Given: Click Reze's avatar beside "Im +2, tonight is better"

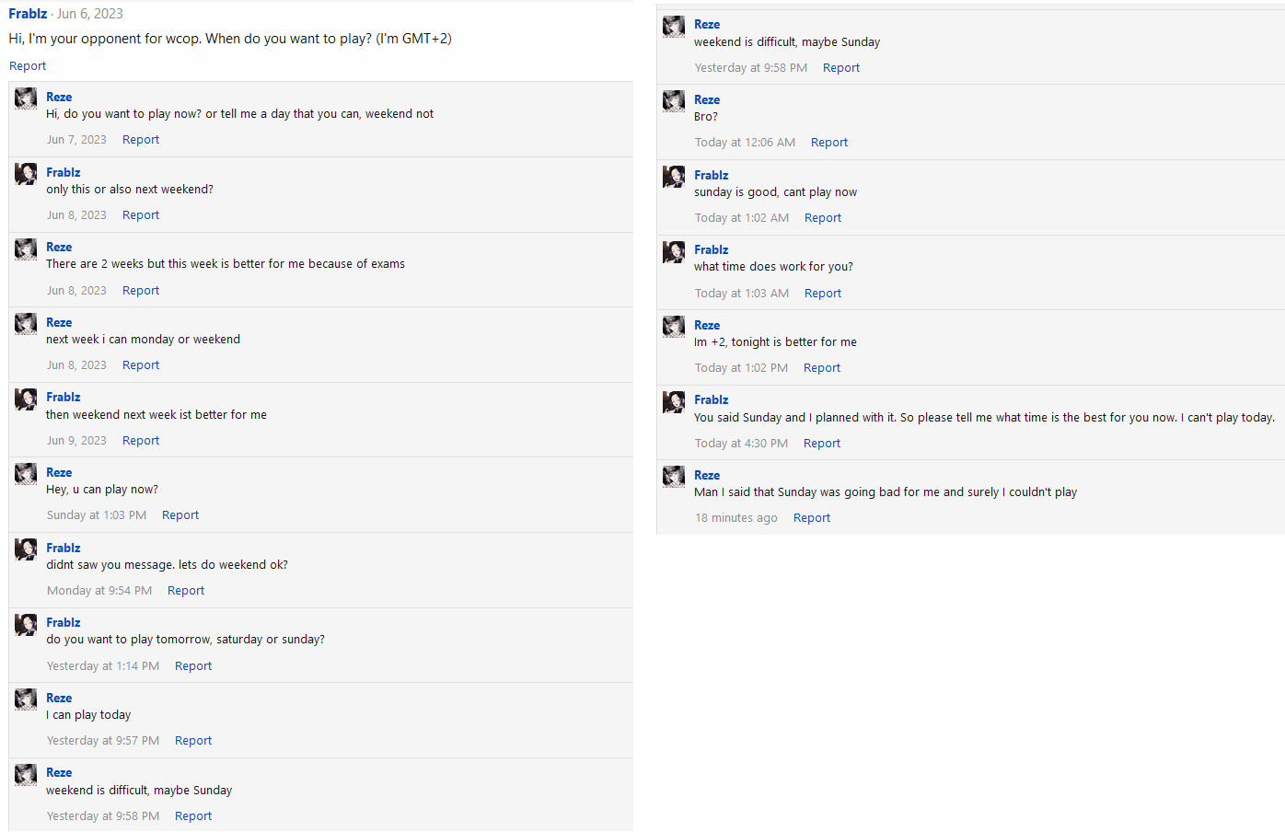Looking at the screenshot, I should [675, 327].
